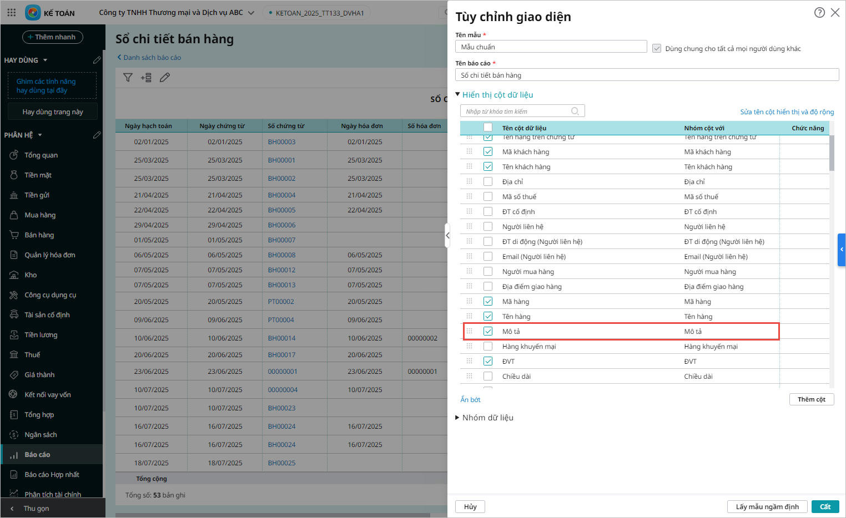
Task: Collapse Hiển thị cột dữ liệu section
Action: pyautogui.click(x=458, y=95)
